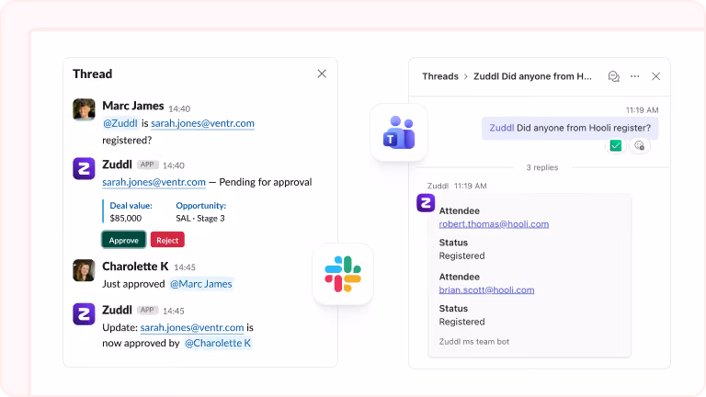Image resolution: width=706 pixels, height=397 pixels.
Task: Open sarah.jones@ventr.com link in Update message
Action: [192, 327]
